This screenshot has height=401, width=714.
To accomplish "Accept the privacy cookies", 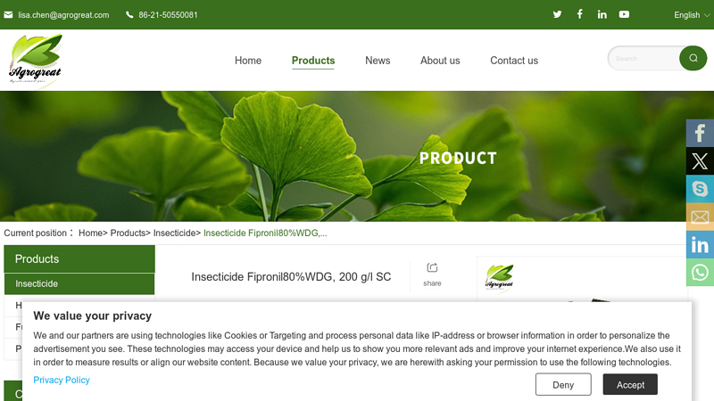I will [x=630, y=385].
